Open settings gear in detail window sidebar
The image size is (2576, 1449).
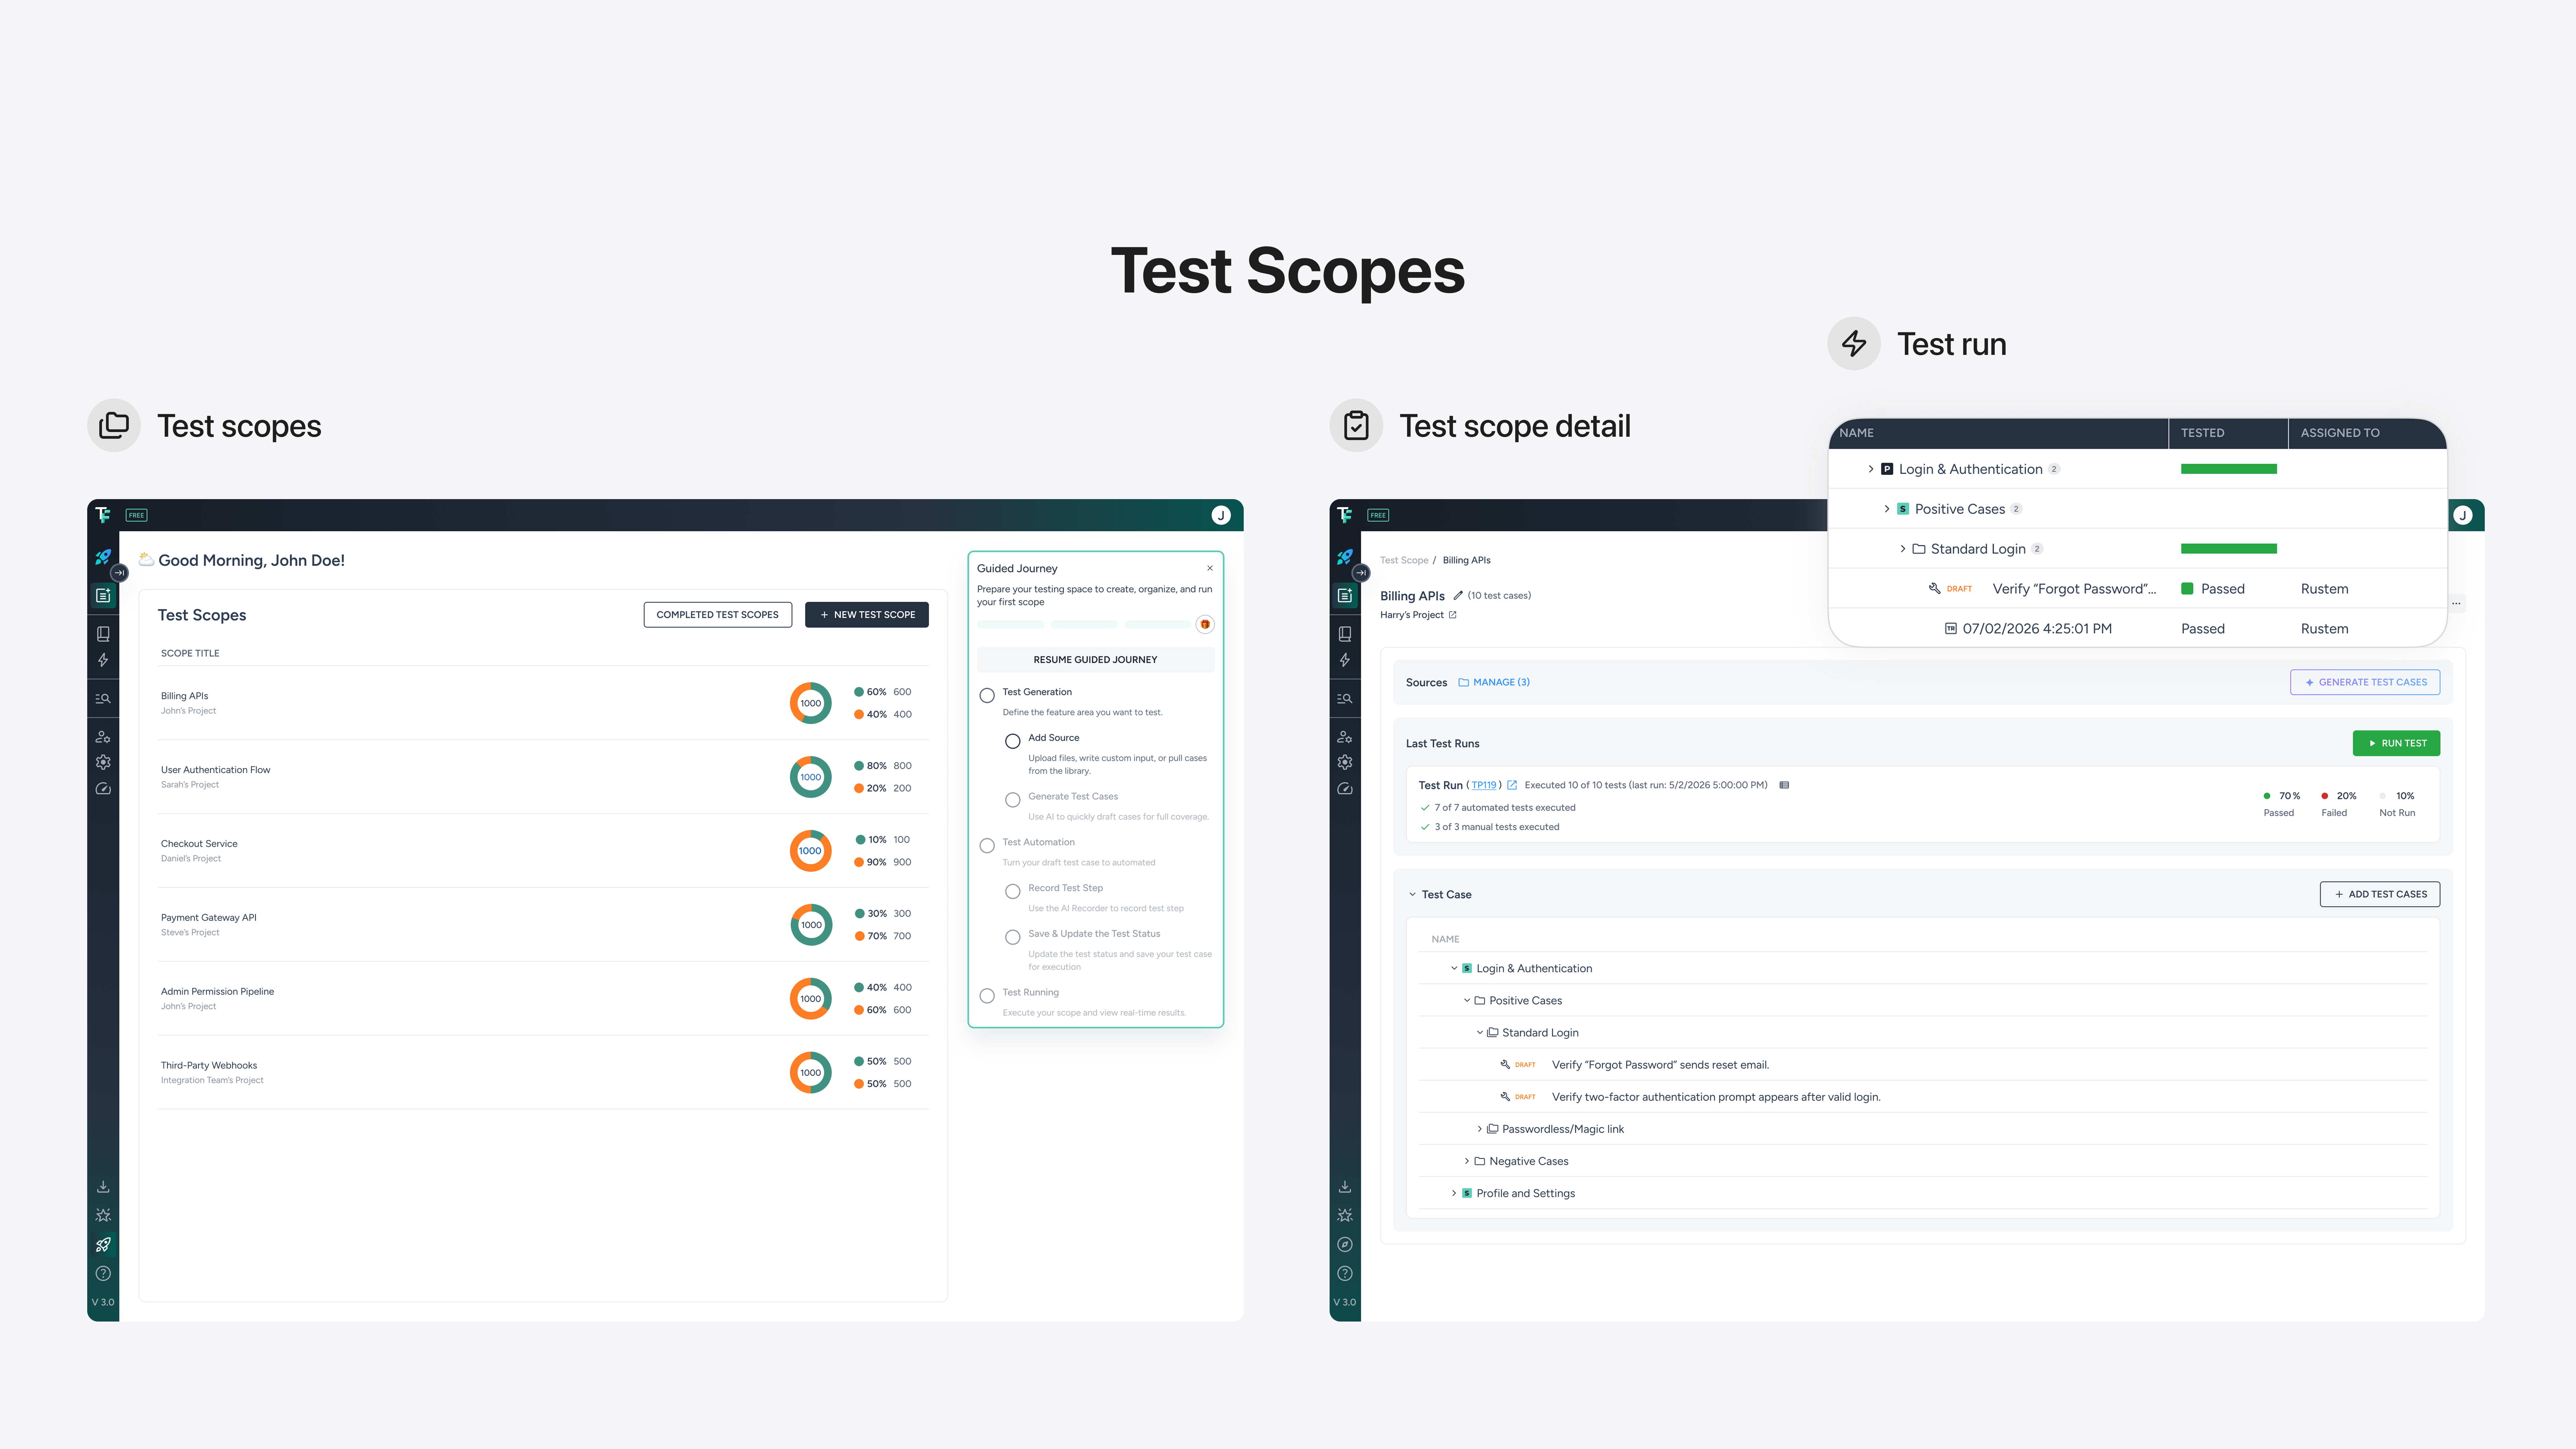tap(1345, 762)
